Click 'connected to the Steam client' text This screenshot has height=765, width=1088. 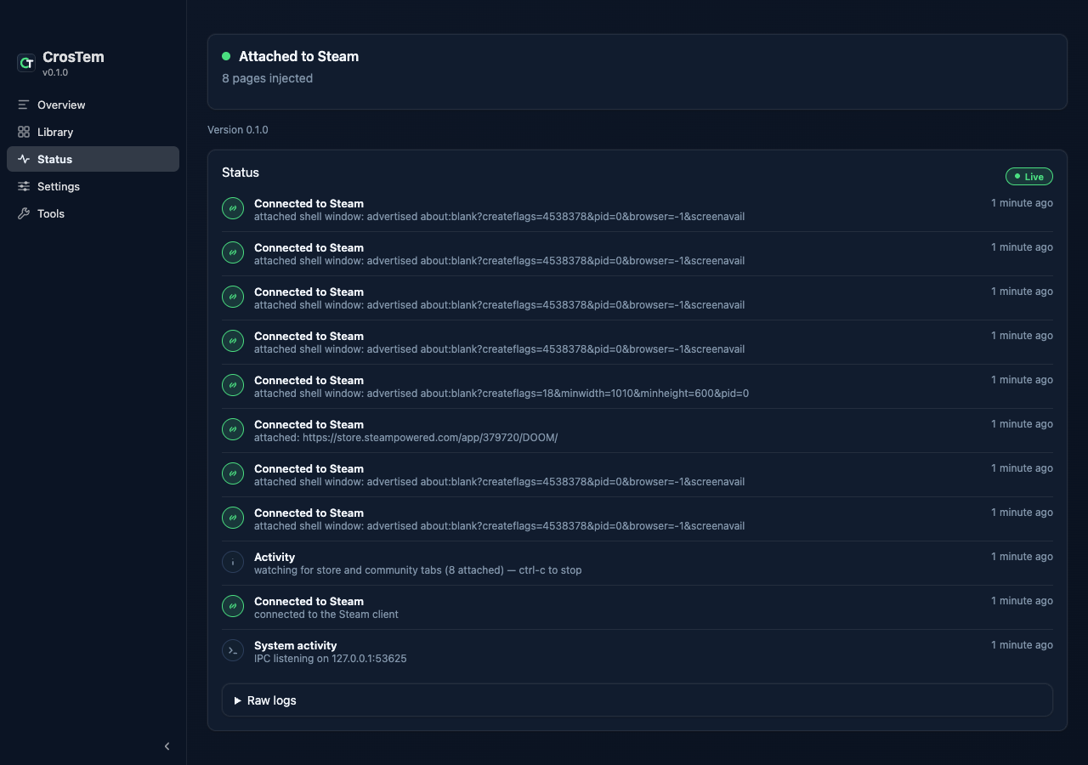click(326, 615)
